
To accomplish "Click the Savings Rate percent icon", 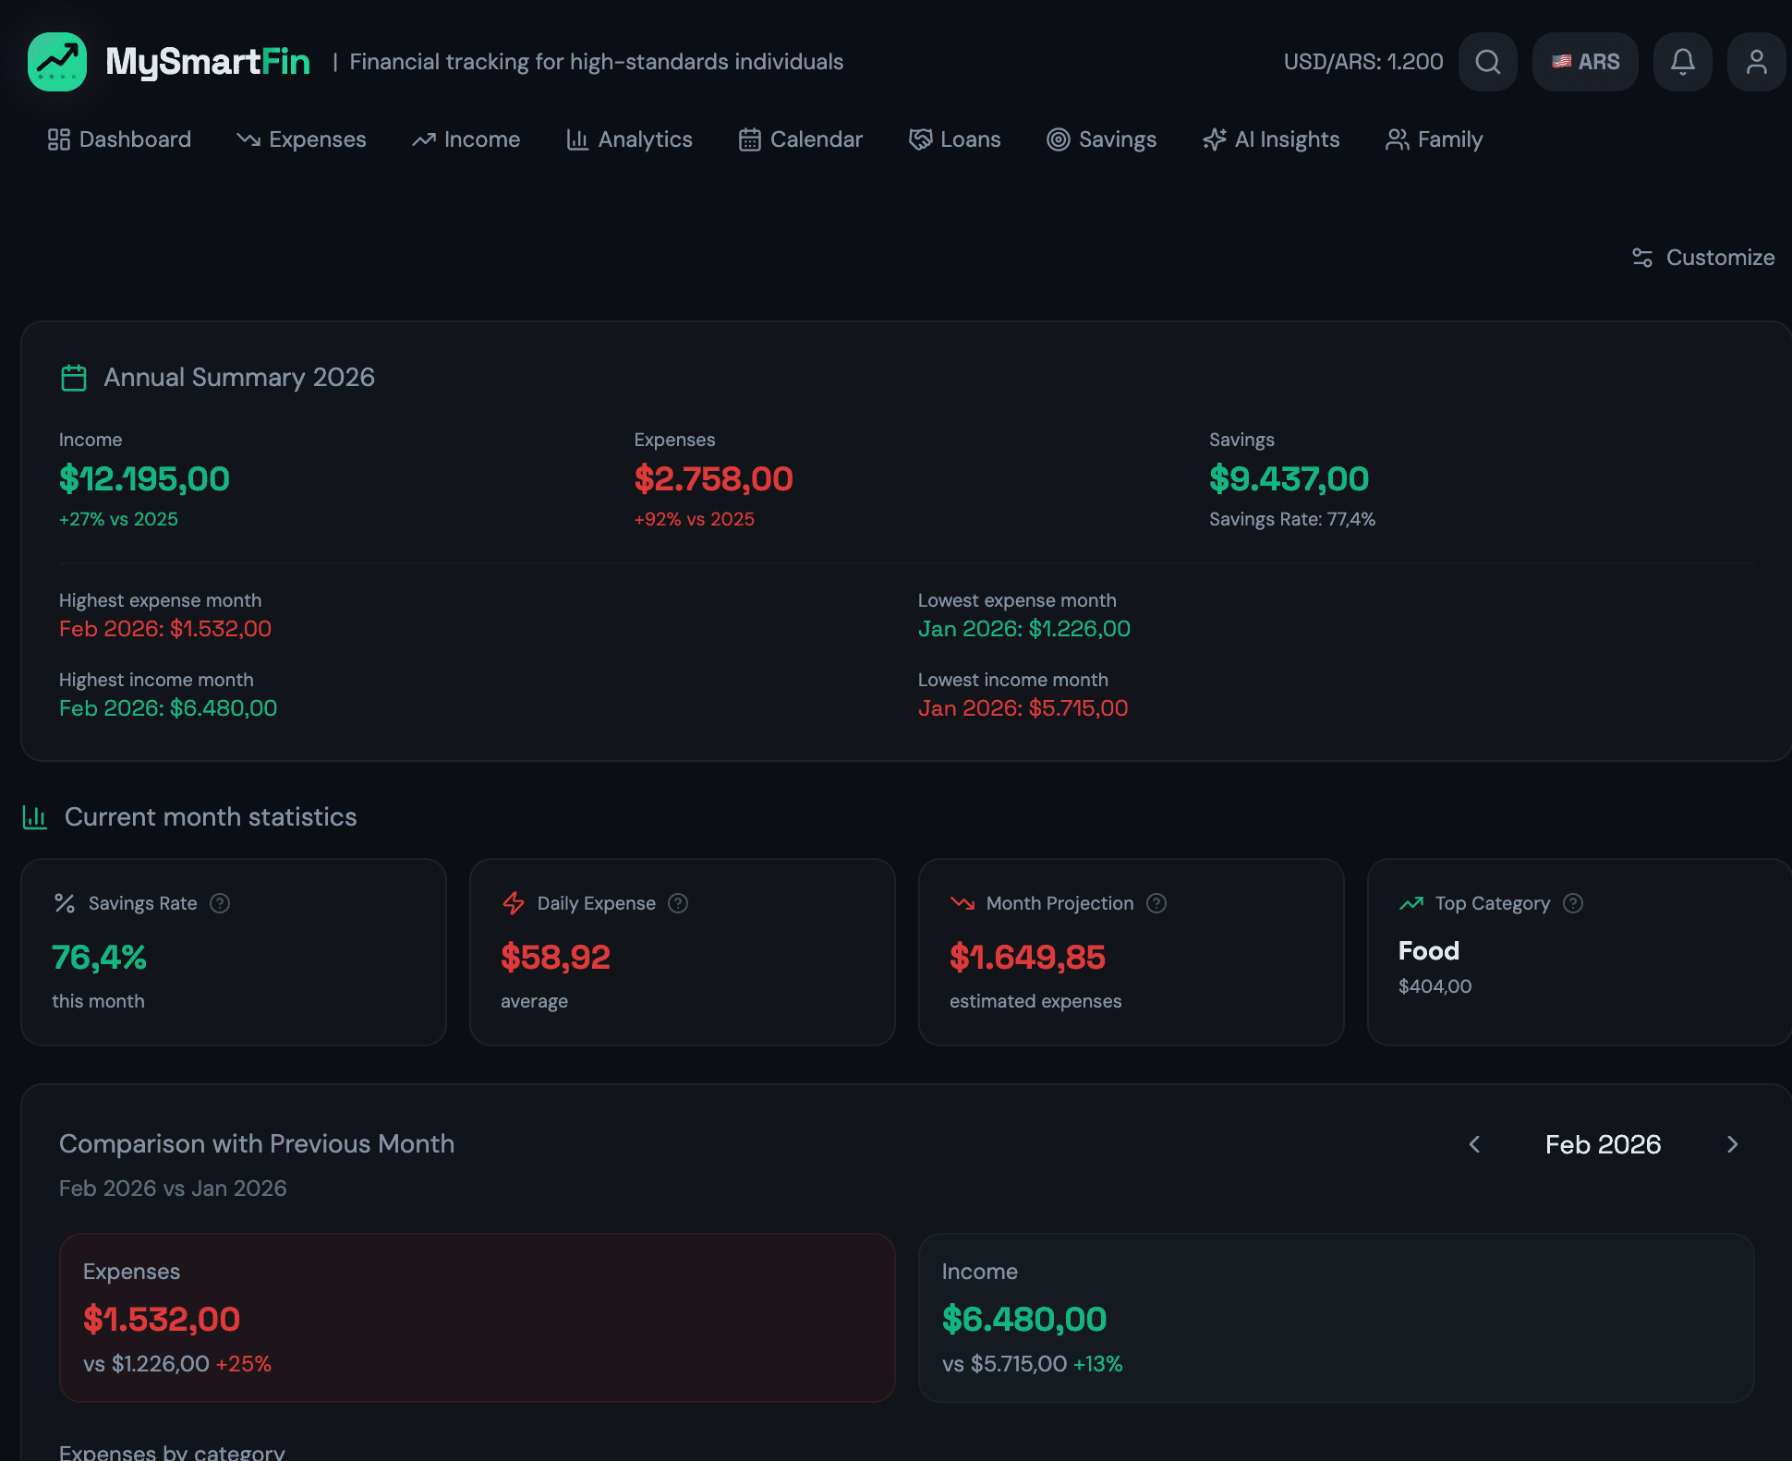I will [x=63, y=903].
